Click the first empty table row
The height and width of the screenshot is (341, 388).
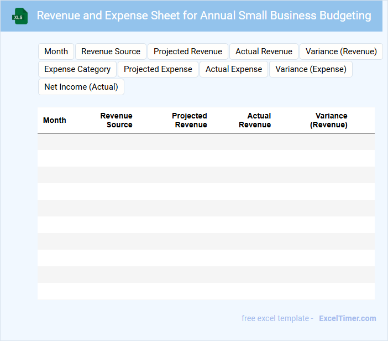pos(206,142)
